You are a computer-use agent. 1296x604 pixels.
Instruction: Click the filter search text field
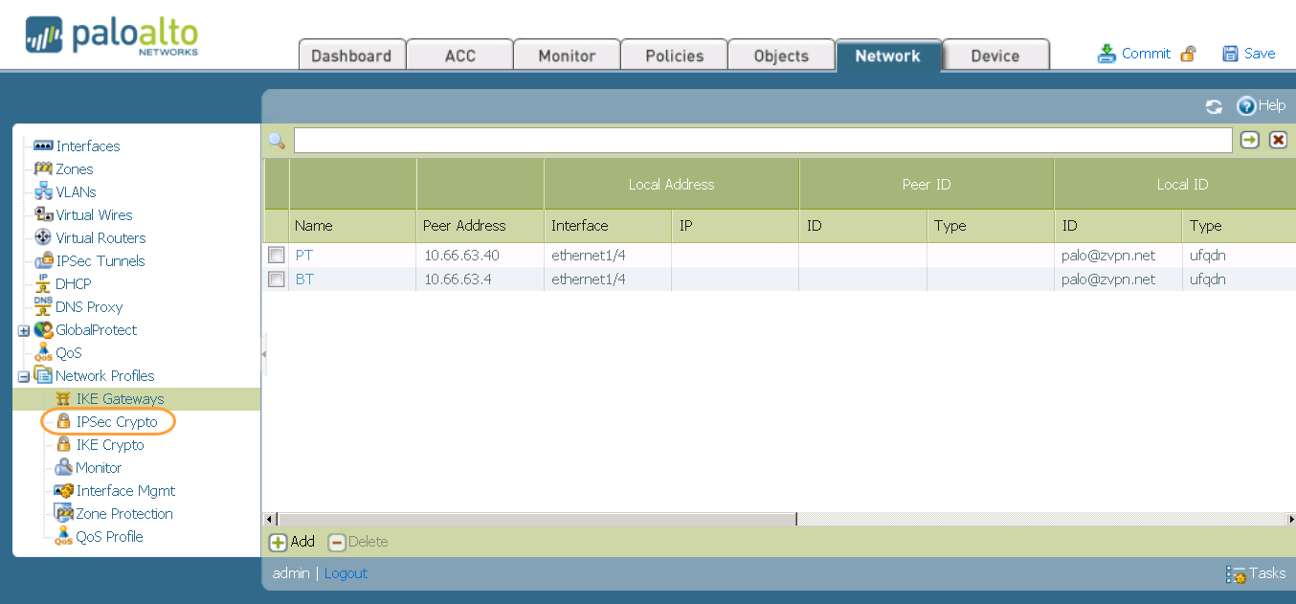[762, 141]
